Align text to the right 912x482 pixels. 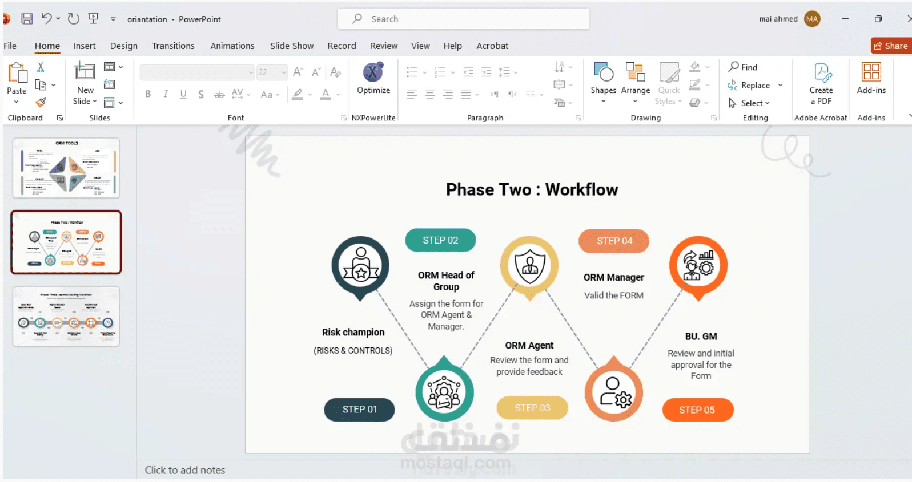448,94
